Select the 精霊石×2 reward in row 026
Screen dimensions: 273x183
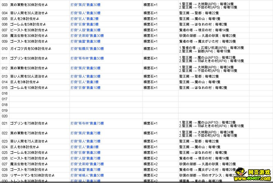[x=150, y=158]
